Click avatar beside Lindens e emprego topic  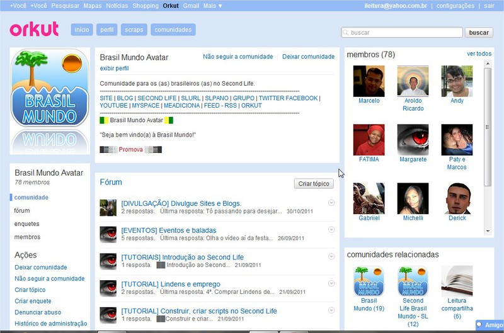coord(108,288)
